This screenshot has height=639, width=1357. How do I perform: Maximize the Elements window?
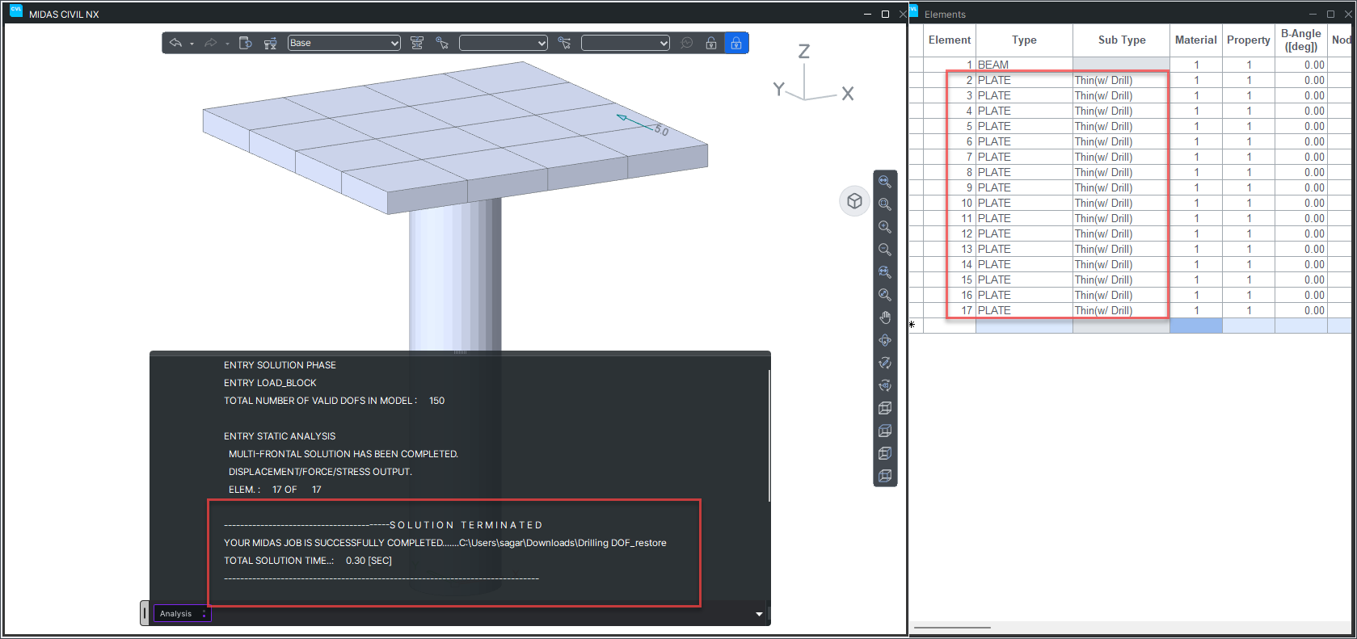point(1330,14)
